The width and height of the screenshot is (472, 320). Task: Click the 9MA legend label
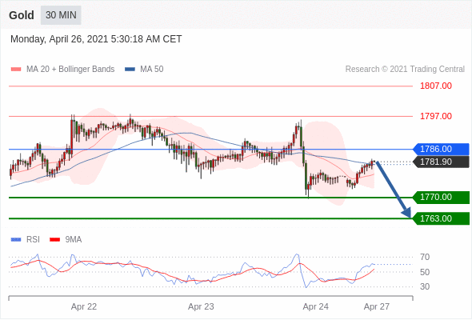coord(74,240)
